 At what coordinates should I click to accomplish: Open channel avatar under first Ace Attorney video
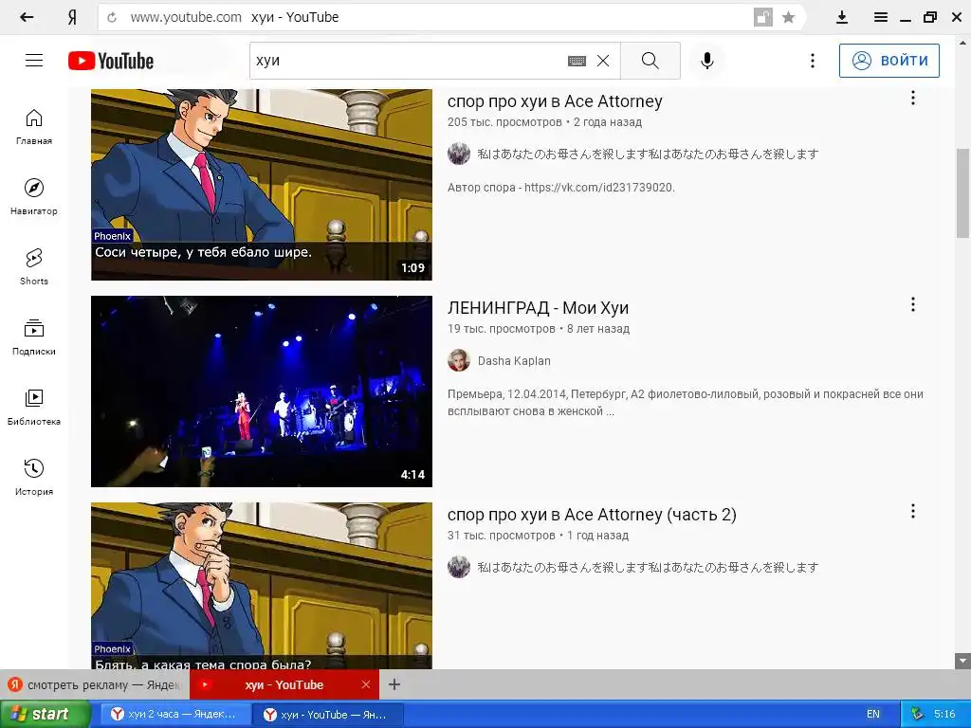click(459, 154)
